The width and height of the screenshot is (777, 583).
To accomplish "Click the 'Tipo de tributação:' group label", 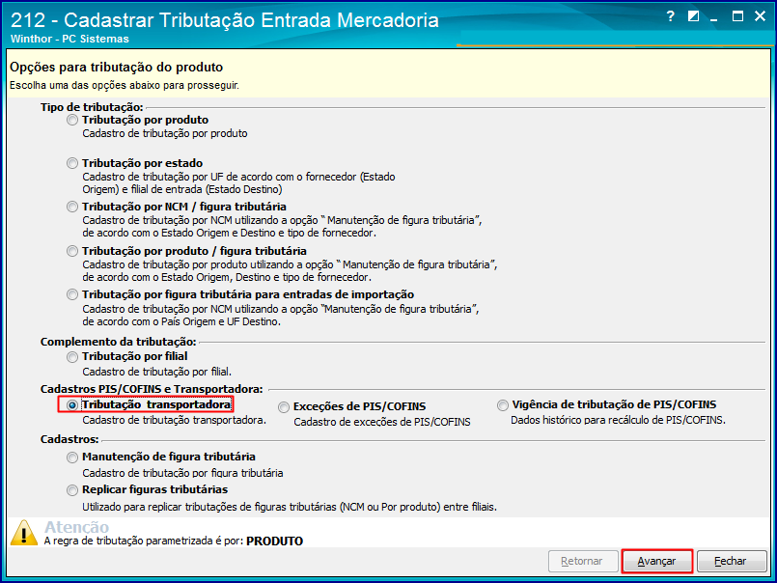I will 92,107.
